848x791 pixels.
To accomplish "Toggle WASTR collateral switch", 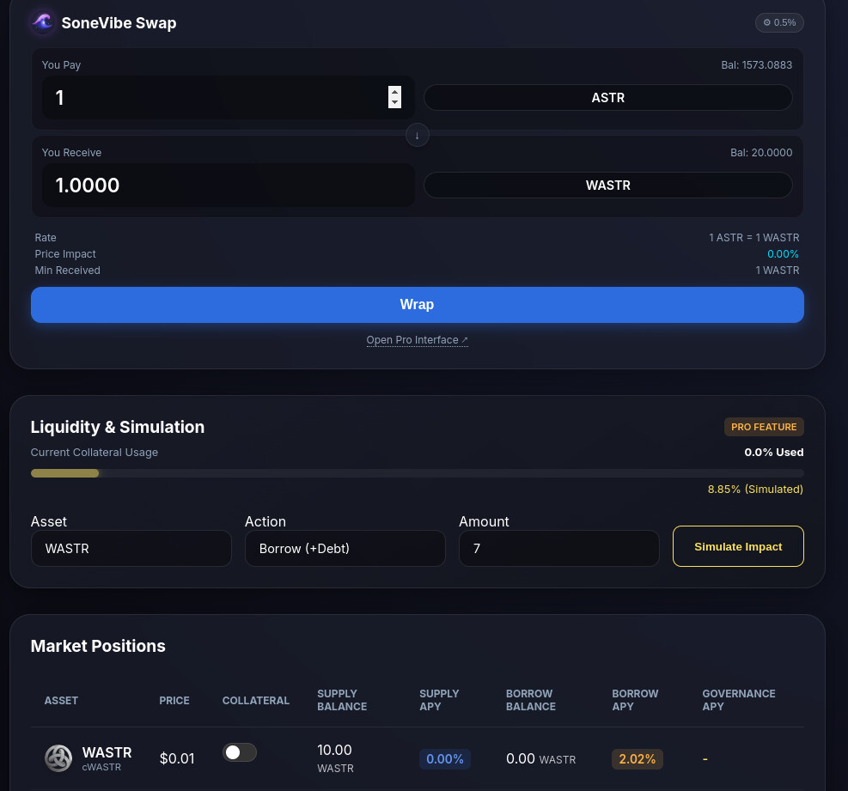I will pos(240,752).
